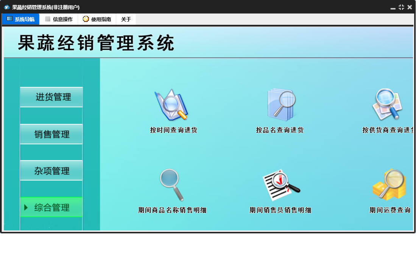
Task: Click the 期间销售员销售明细 label
Action: (x=280, y=210)
